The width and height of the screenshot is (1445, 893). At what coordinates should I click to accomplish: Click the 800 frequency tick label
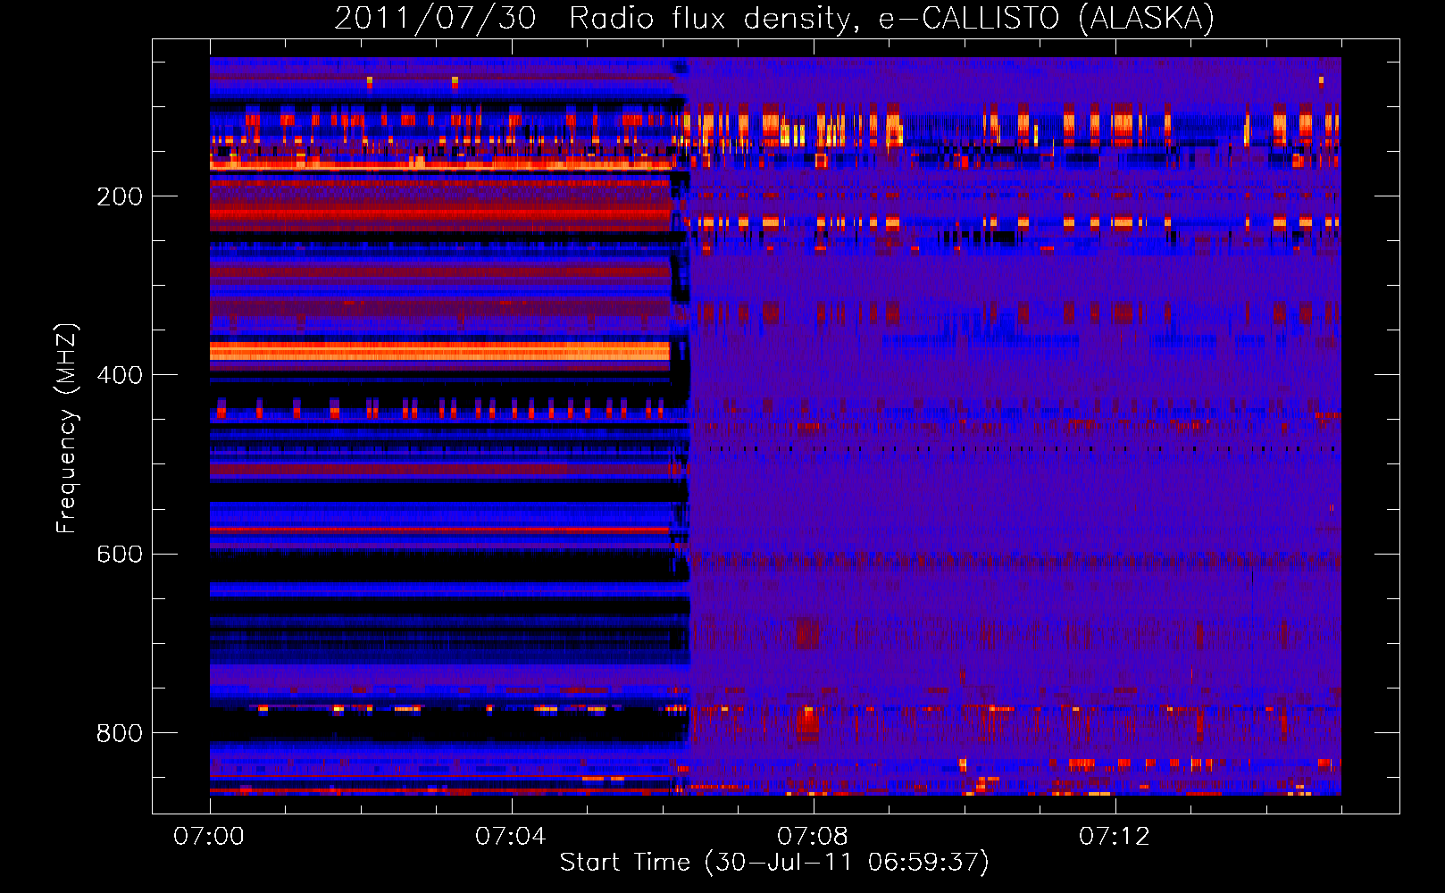(x=120, y=733)
